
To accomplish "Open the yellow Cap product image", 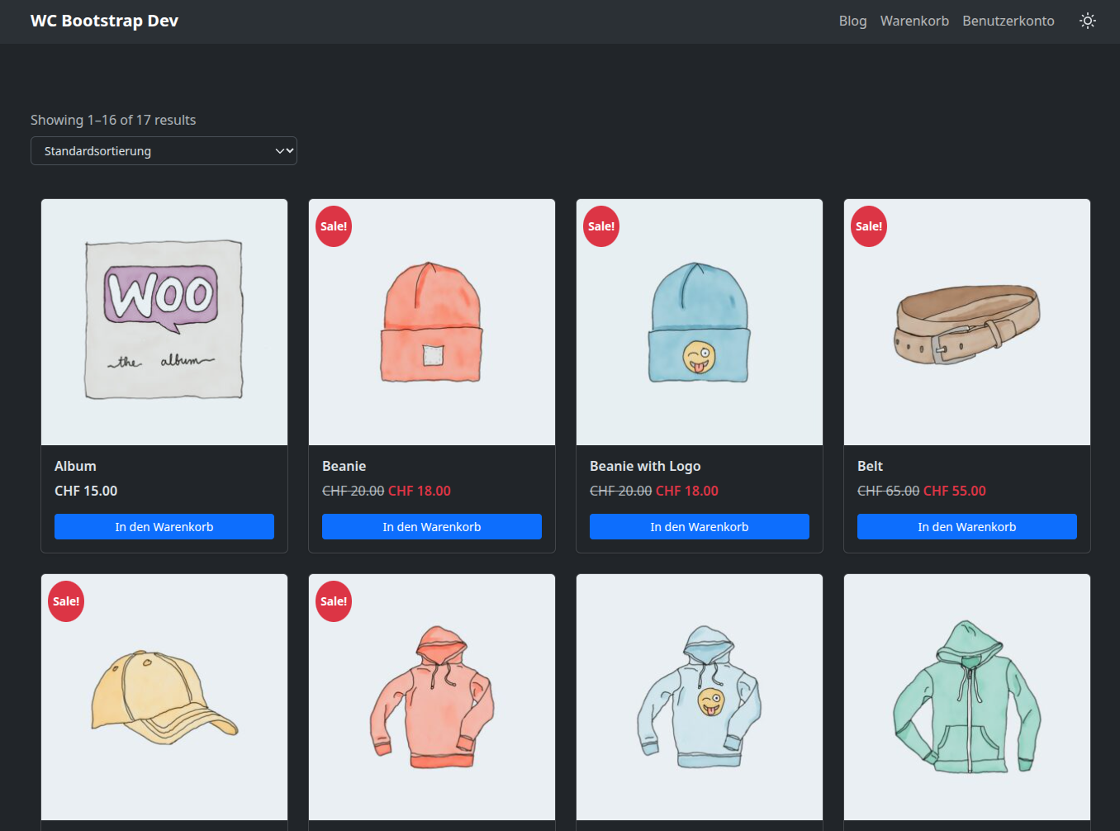I will click(164, 697).
